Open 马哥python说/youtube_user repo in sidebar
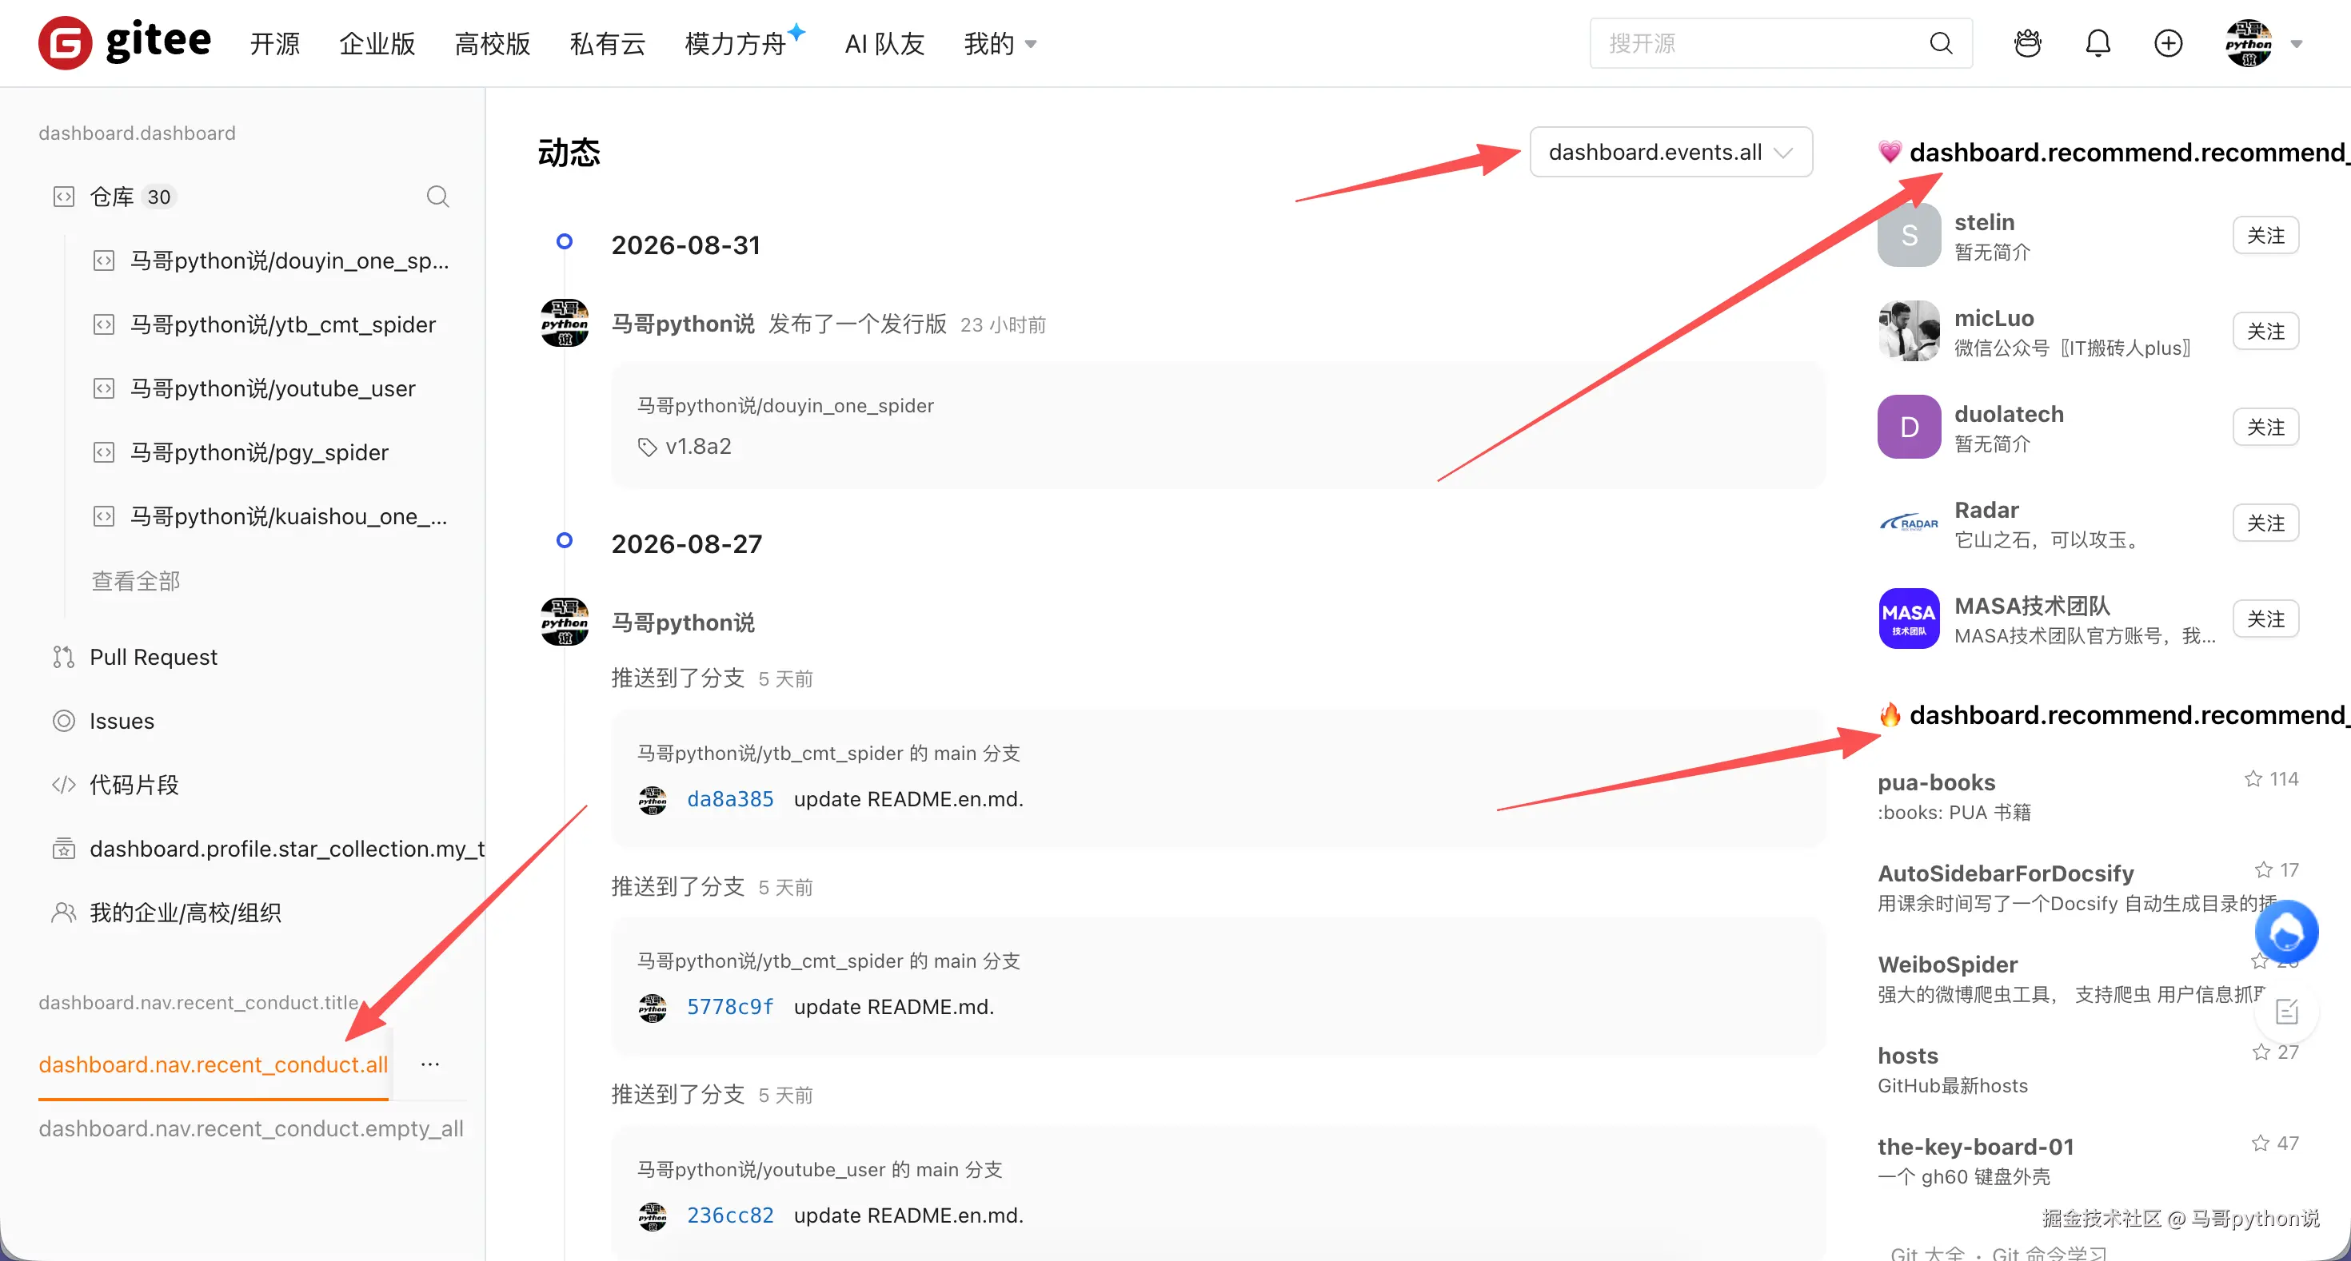2351x1261 pixels. [x=272, y=388]
